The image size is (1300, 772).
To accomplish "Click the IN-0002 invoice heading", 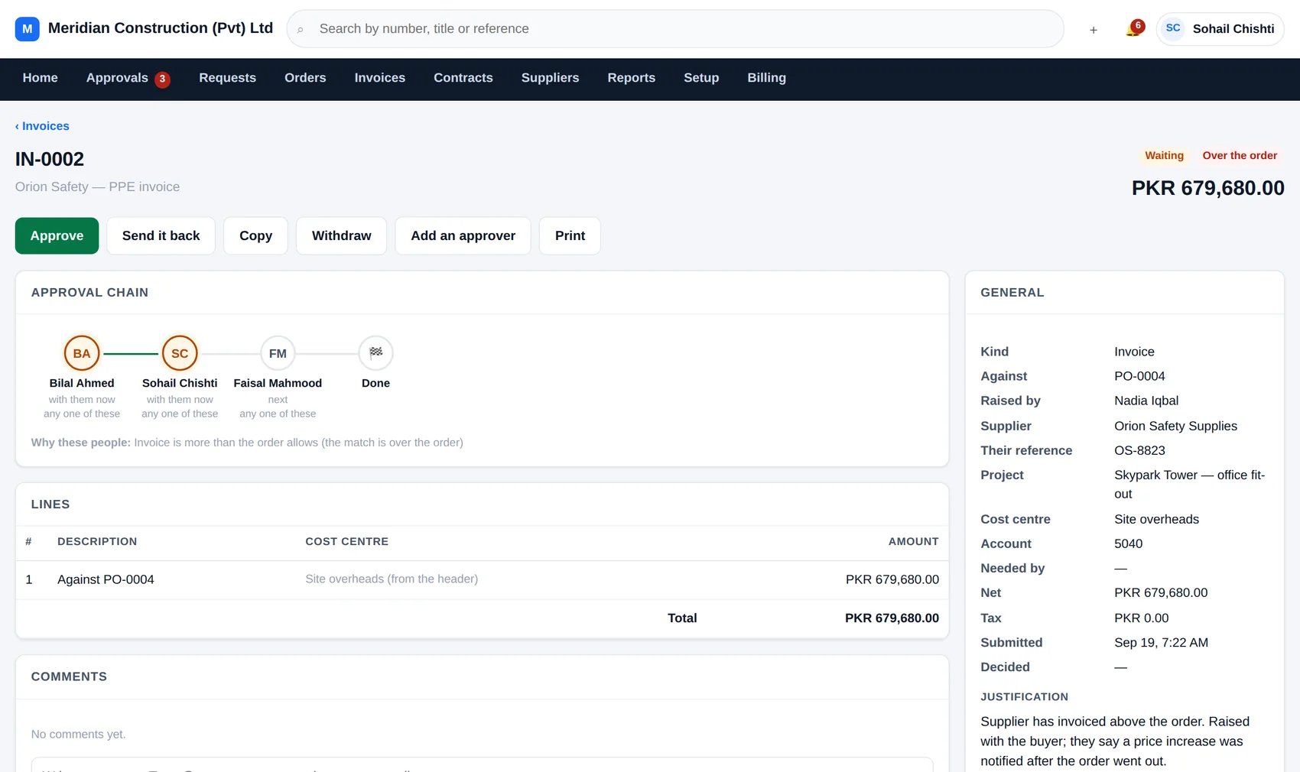I will click(x=50, y=159).
